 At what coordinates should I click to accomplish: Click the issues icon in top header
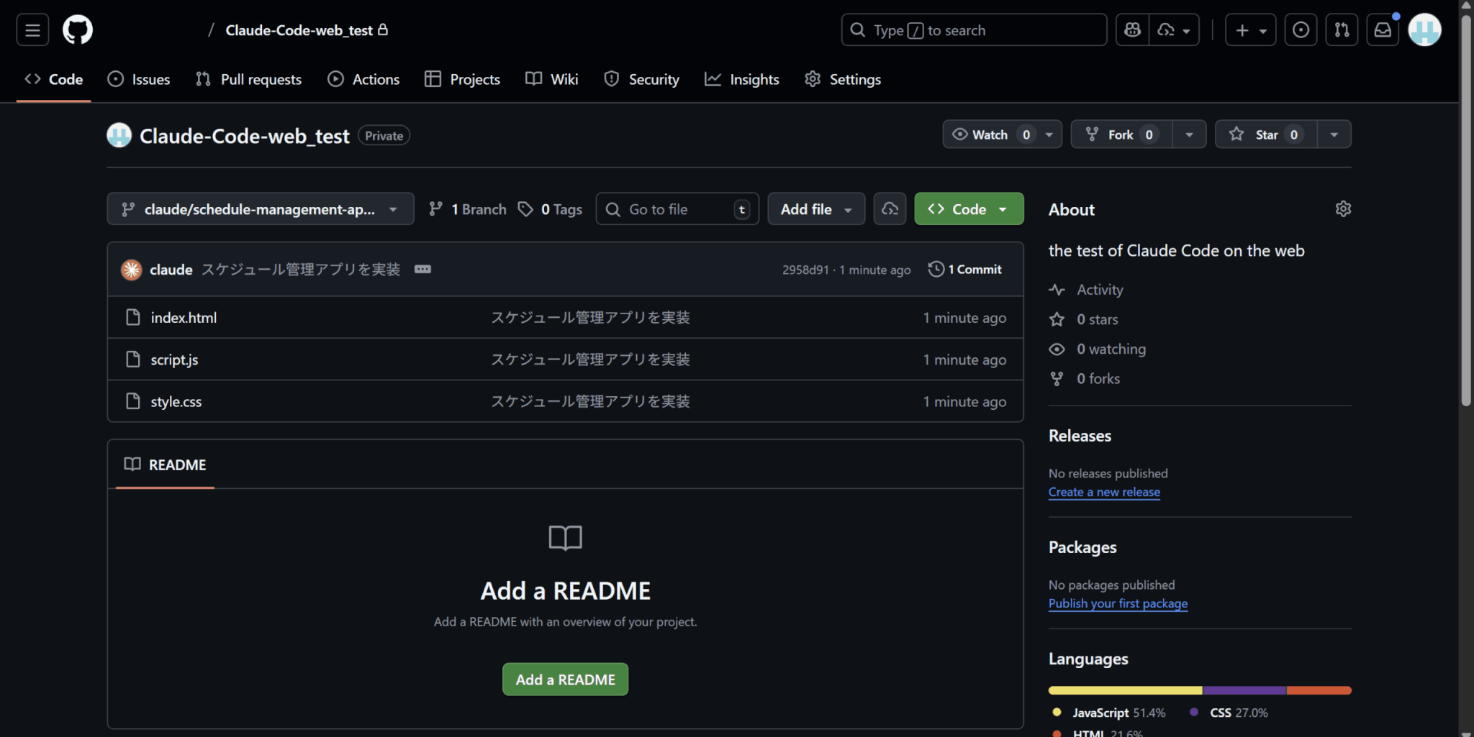coord(1301,30)
